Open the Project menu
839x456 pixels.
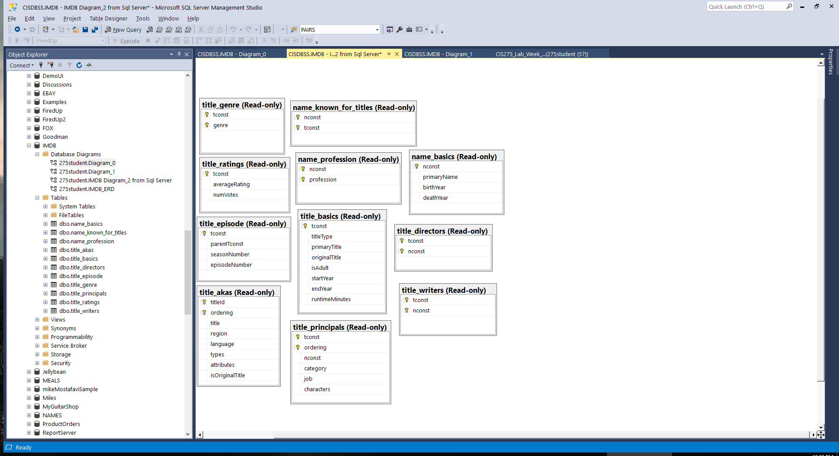click(72, 18)
